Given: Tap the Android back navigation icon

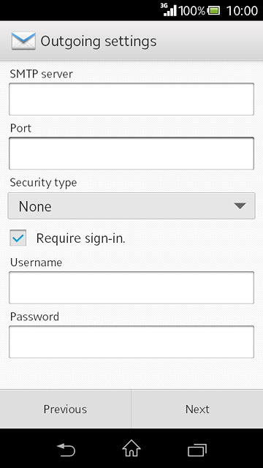Looking at the screenshot, I should coord(66,450).
